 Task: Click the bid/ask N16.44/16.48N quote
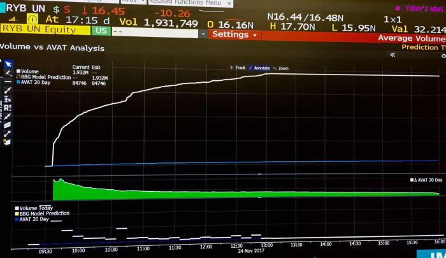305,17
